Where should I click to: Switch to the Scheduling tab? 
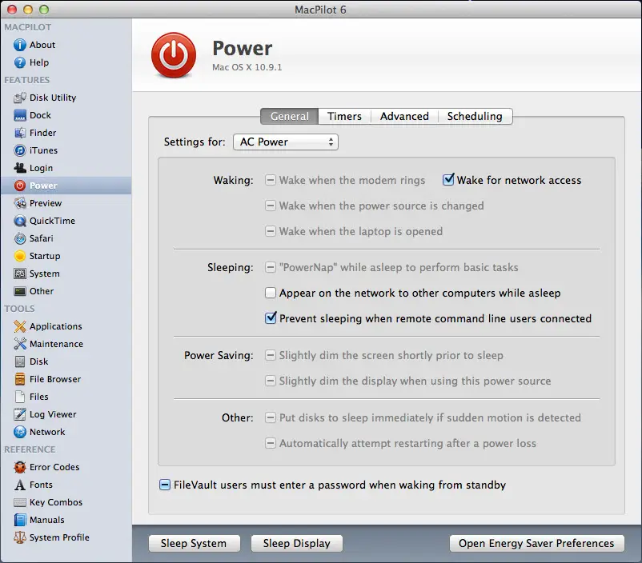(475, 116)
